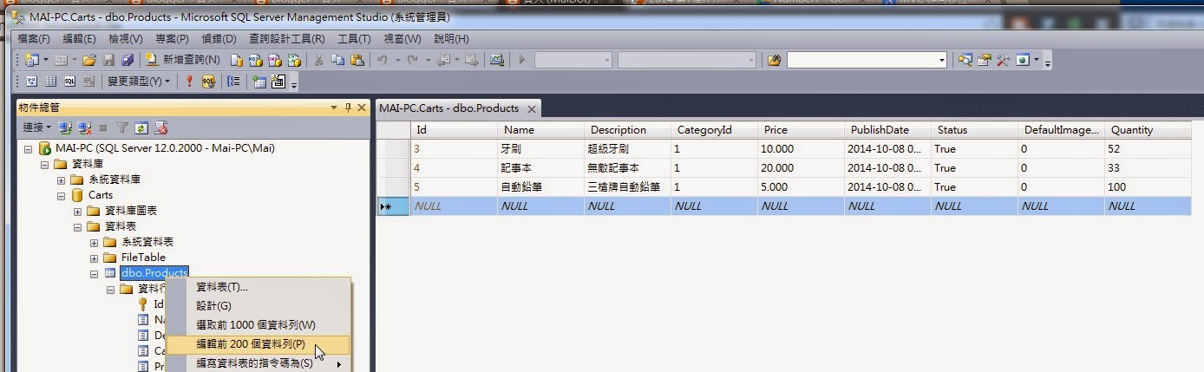
Task: Start a new query with 新增查詢(N)
Action: (182, 60)
